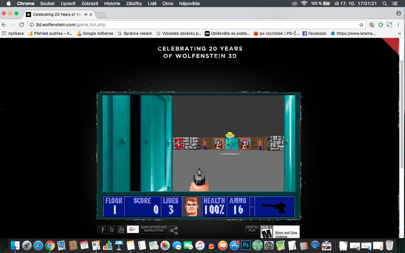Open the Záložky menu
Screen dimensions: 405x253
134,3
